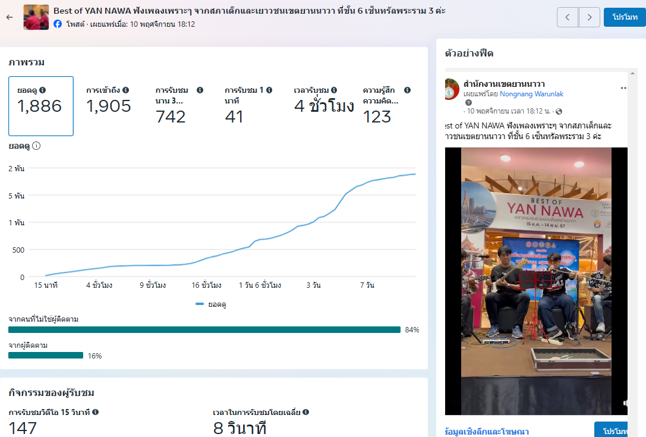Click the ข้อมูลเชิงลึกและโฆษณา link
The height and width of the screenshot is (437, 646).
(x=487, y=431)
